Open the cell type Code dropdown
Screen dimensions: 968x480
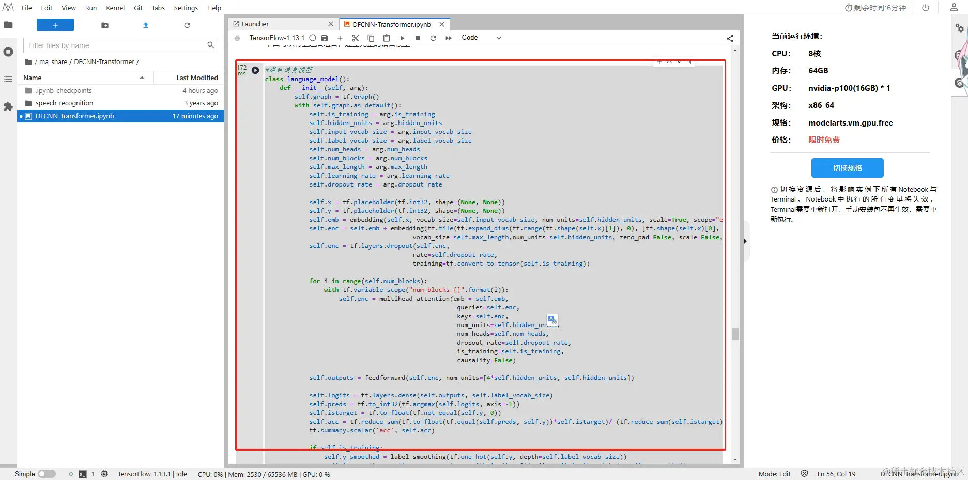pos(481,38)
